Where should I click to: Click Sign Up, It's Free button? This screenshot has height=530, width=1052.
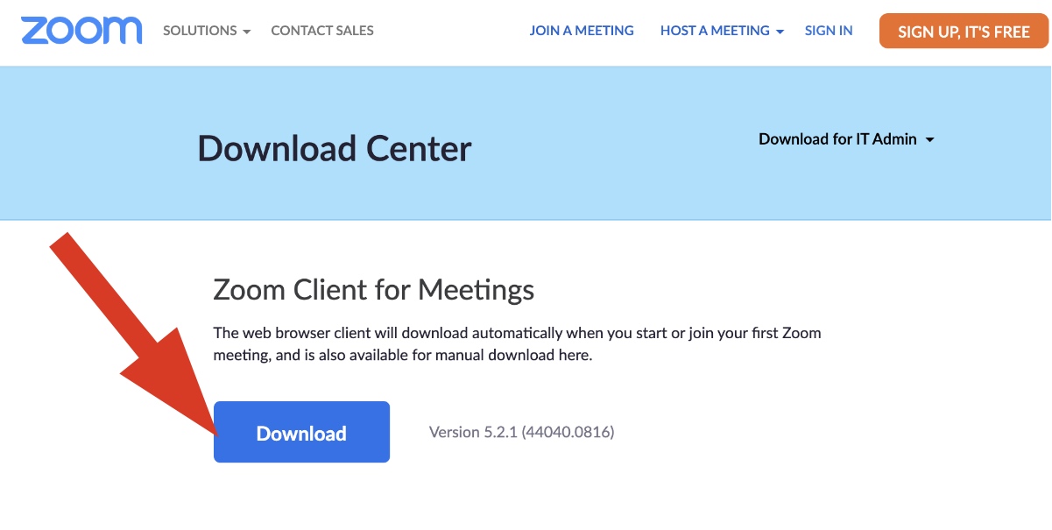tap(964, 32)
